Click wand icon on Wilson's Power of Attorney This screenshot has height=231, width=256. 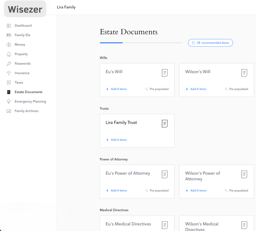[226, 190]
